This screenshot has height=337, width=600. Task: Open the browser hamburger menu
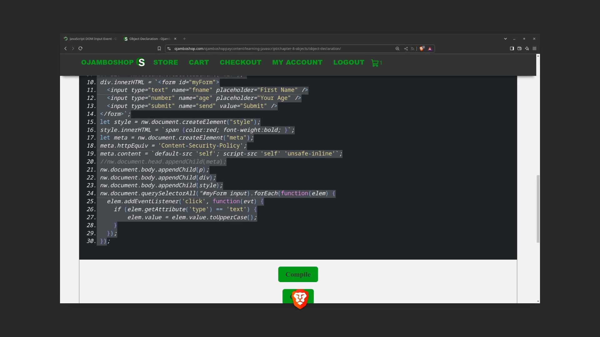point(534,48)
